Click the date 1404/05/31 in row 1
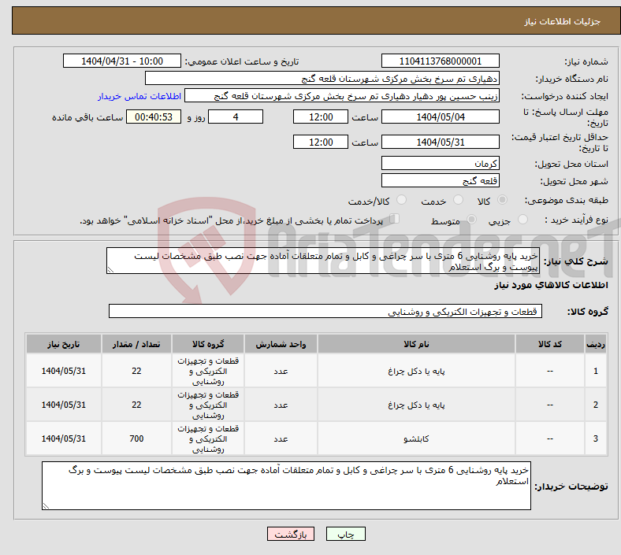 (x=63, y=371)
